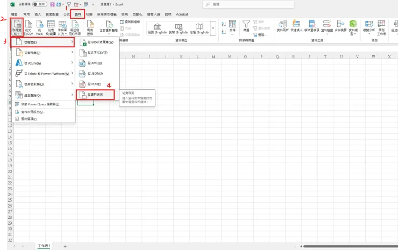Choose From PDF in the submenu
Screen dimensions: 398x250
97,84
